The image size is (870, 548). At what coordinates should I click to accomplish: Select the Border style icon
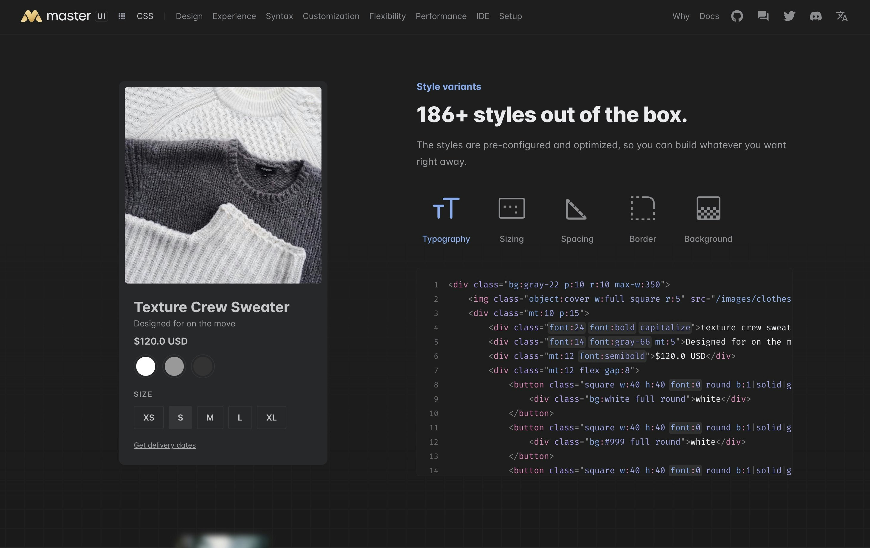(643, 208)
